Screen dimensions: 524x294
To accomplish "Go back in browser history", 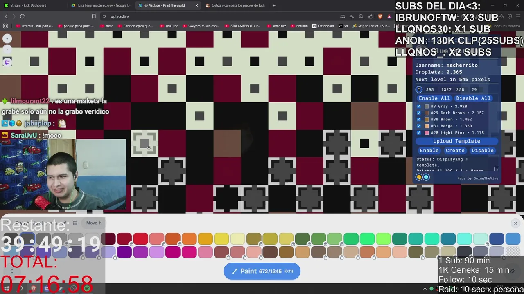I will click(6, 16).
